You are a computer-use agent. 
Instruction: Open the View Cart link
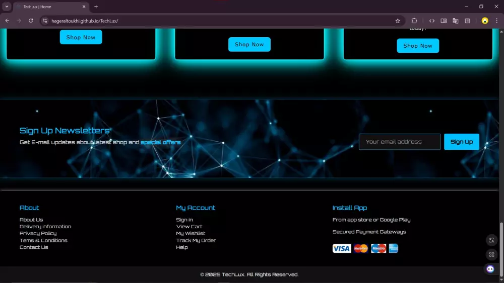pos(189,227)
